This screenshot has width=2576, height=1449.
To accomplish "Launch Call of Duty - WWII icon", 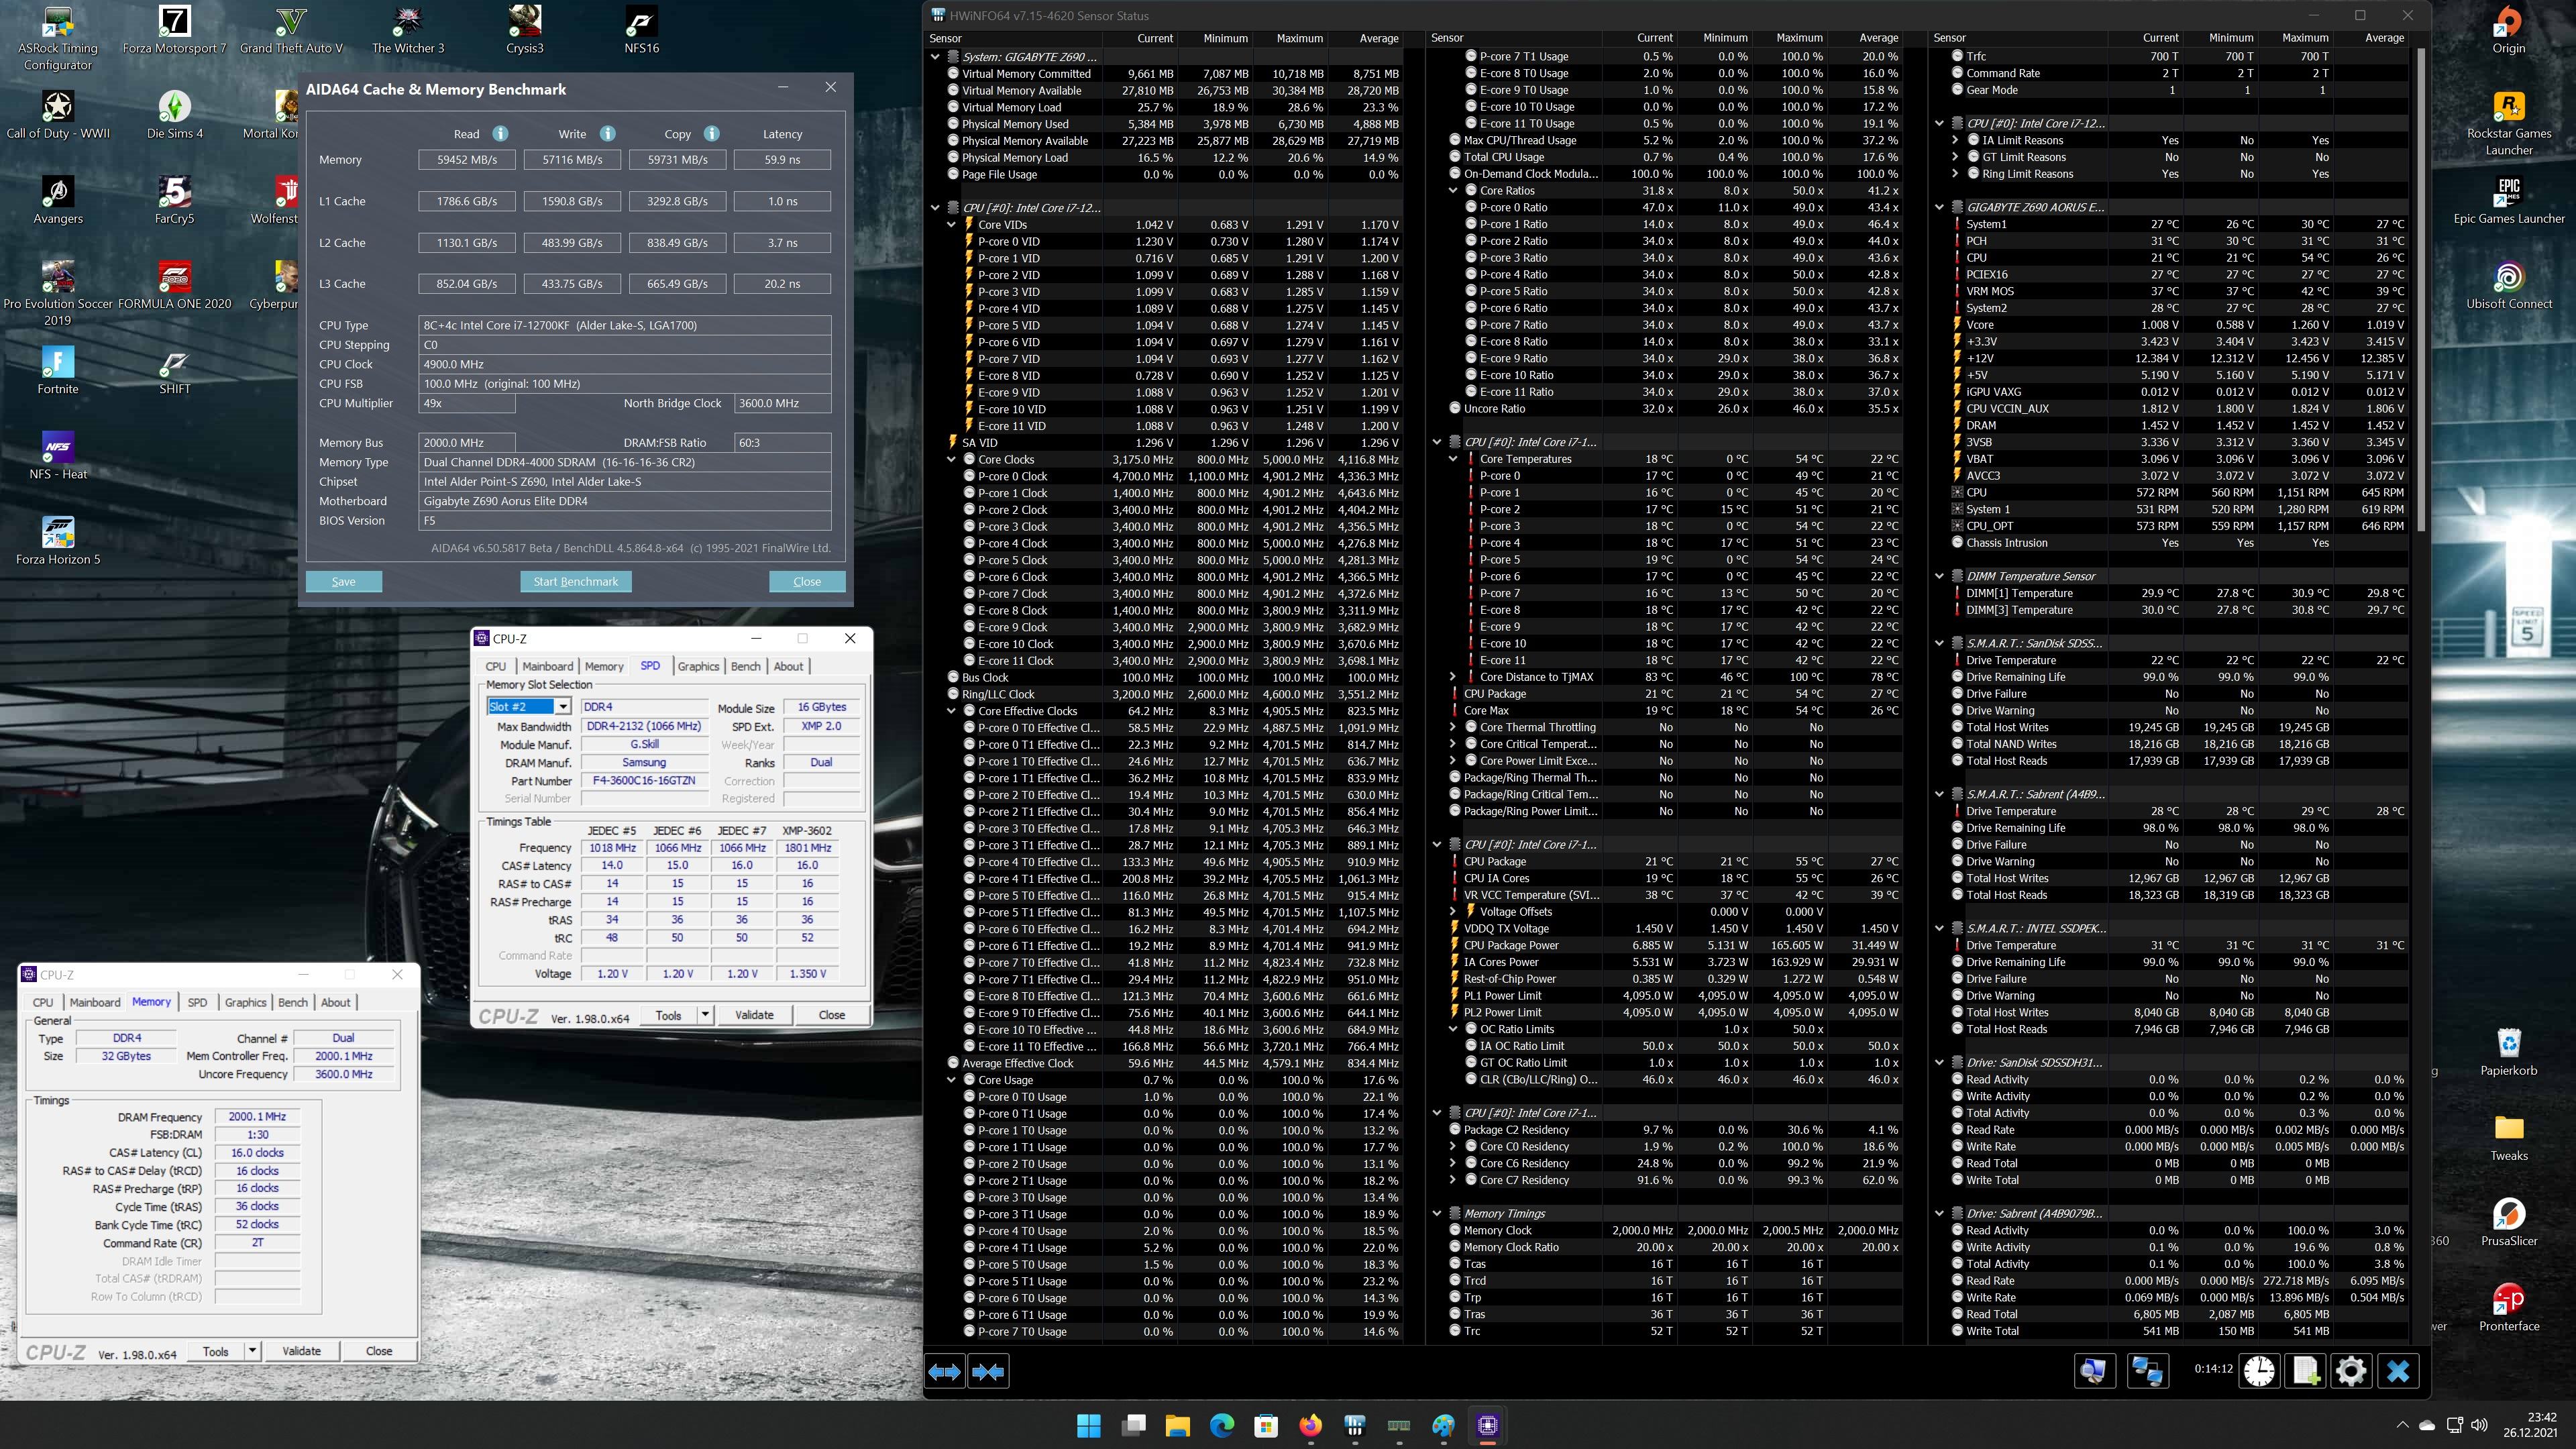I will 58,116.
